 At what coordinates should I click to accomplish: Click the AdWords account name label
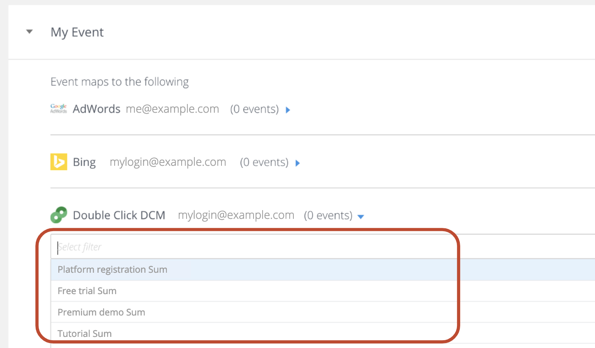tap(97, 109)
